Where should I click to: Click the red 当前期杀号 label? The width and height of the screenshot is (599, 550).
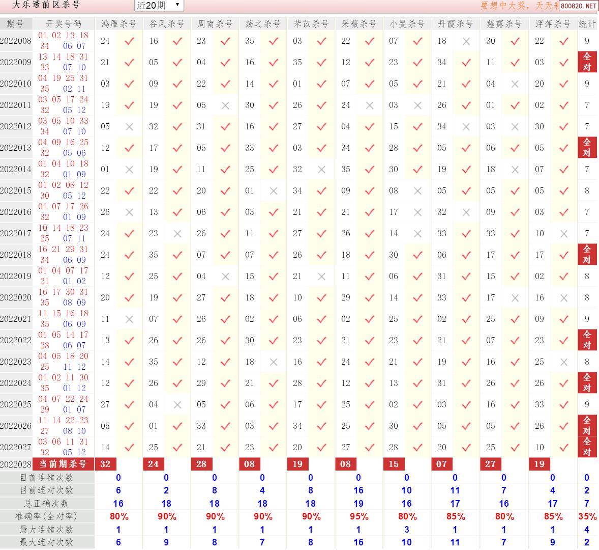(x=64, y=464)
